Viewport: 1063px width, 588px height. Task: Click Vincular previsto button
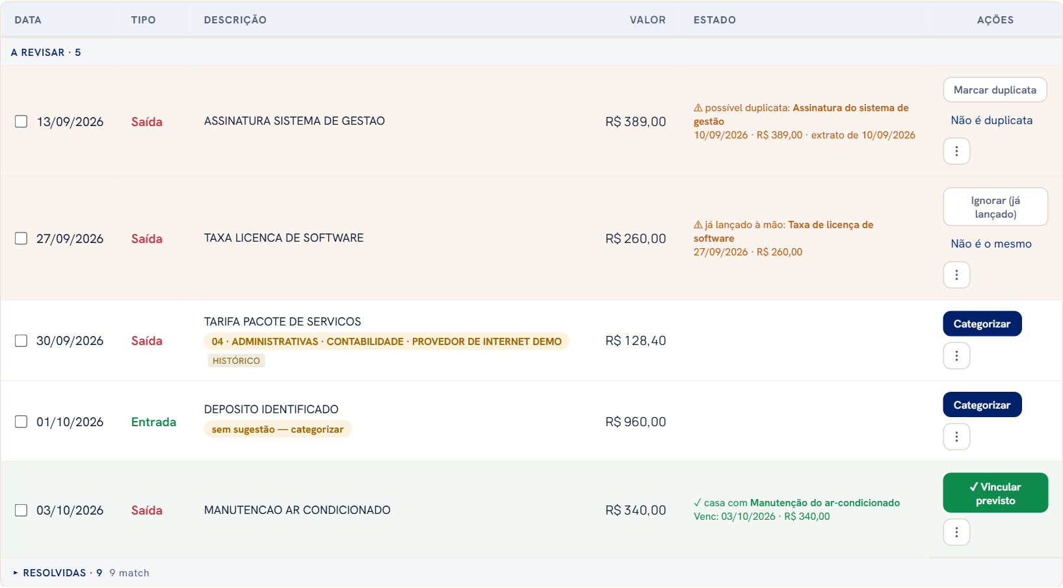coord(995,493)
